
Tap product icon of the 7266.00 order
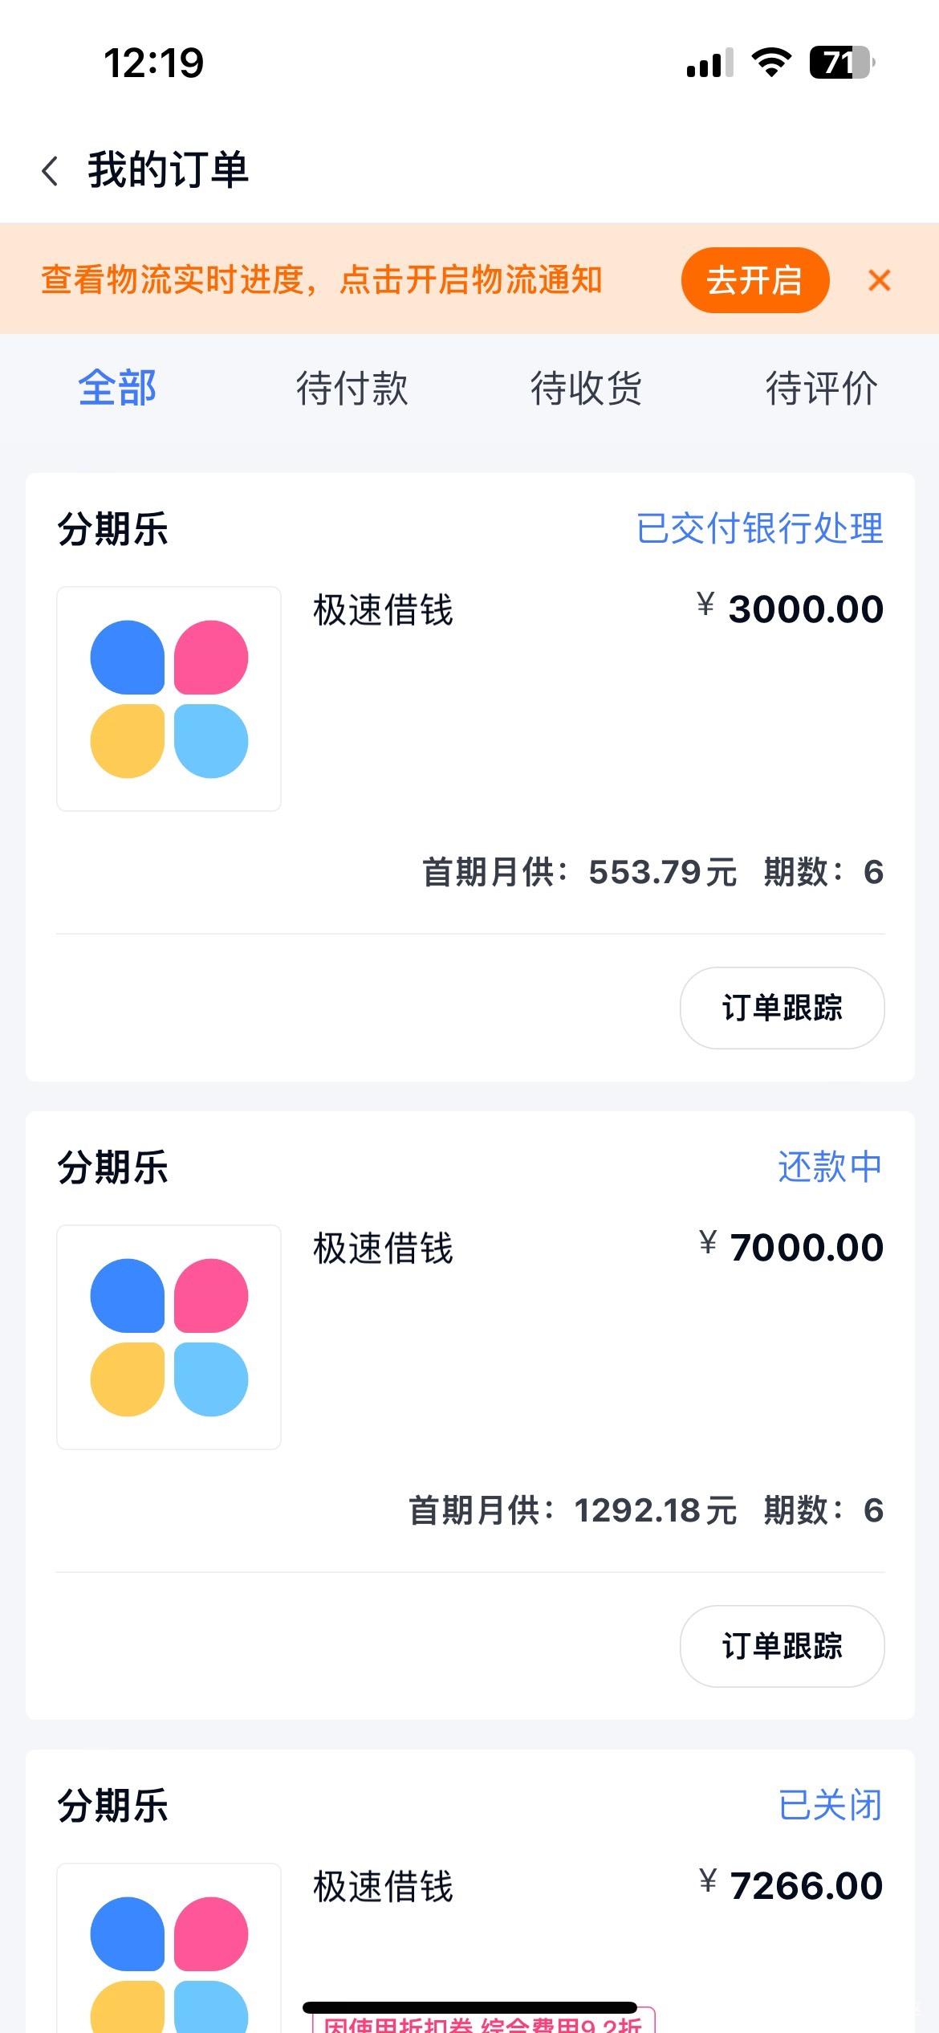[x=169, y=1948]
